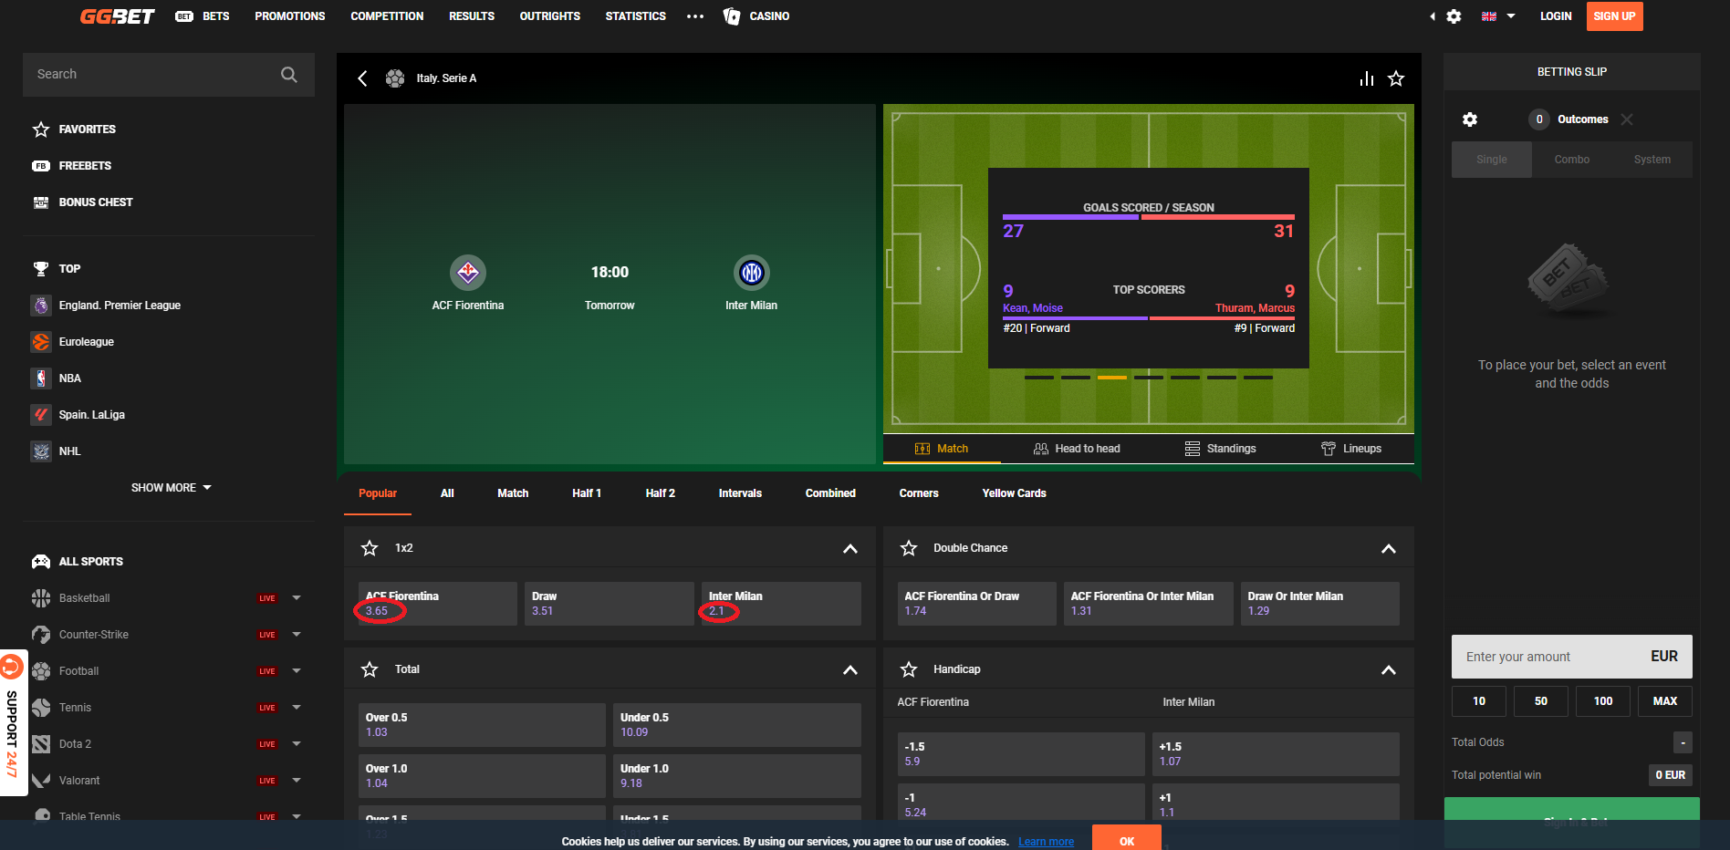This screenshot has height=850, width=1730.
Task: Collapse the 1x2 market
Action: (850, 548)
